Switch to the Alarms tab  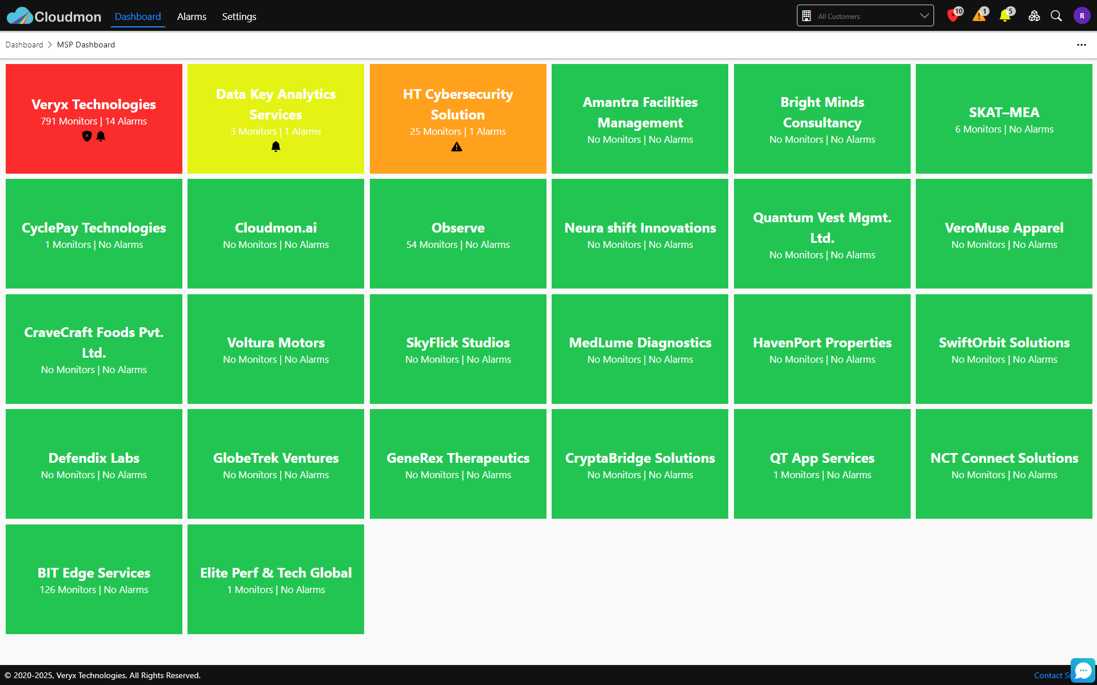click(x=192, y=17)
